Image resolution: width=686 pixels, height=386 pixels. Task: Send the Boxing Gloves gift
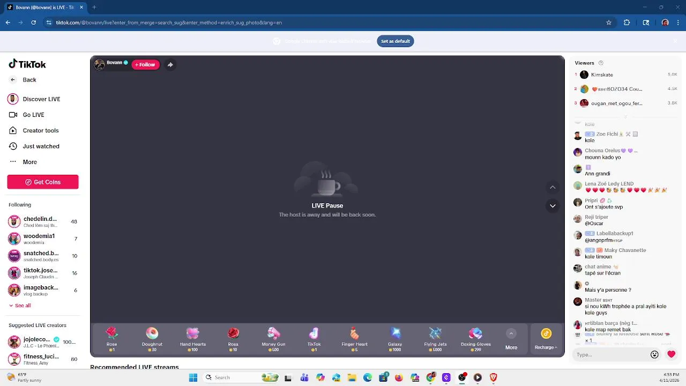coord(476,339)
